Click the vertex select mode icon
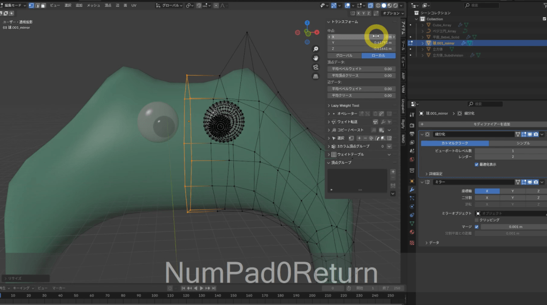 (x=31, y=5)
